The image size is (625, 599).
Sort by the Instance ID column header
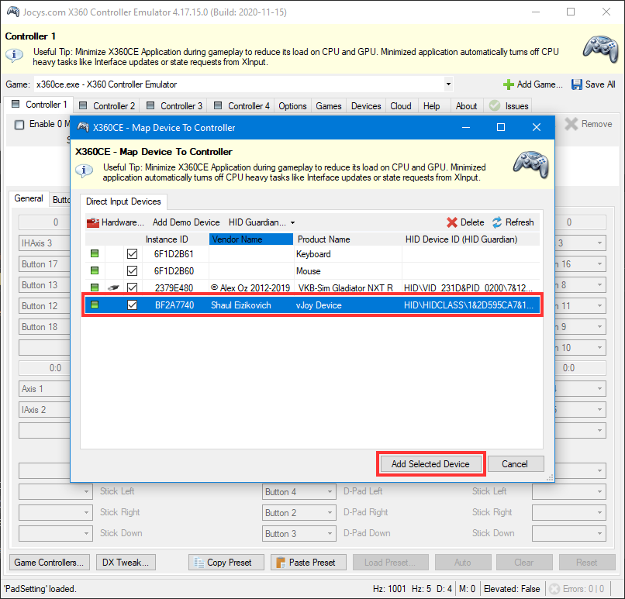point(167,239)
